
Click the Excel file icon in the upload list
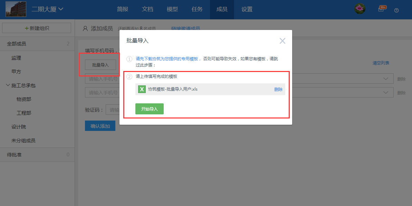[x=142, y=90]
